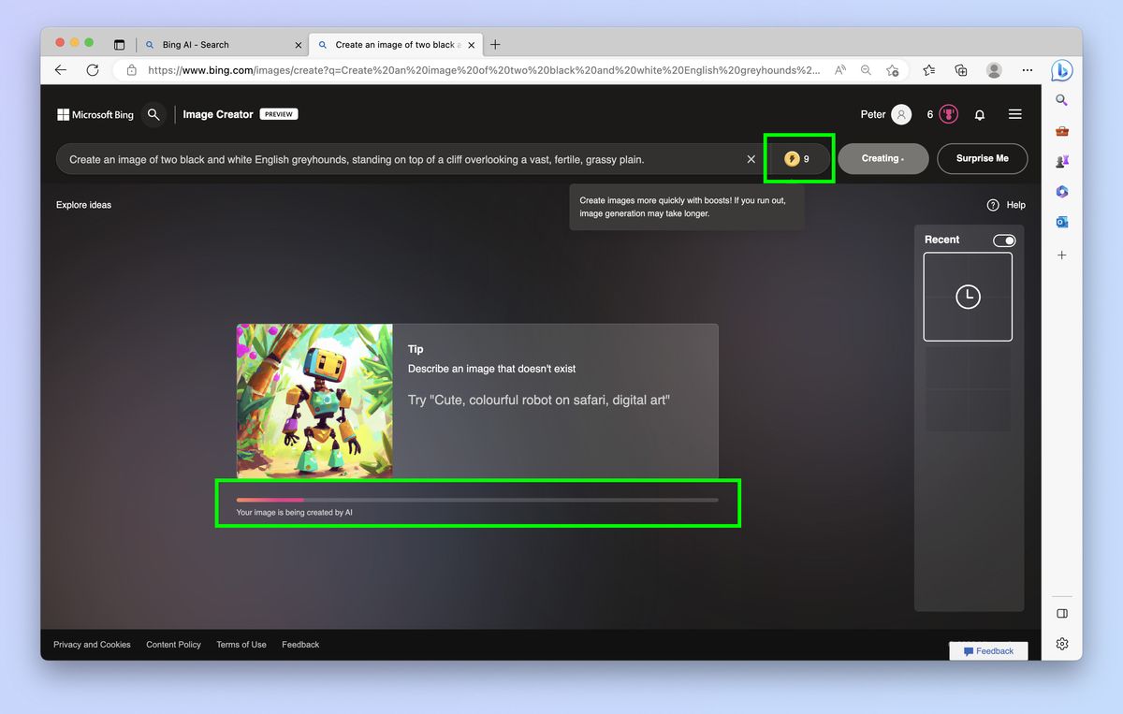
Task: Open the Microsoft Rewards trophy icon
Action: [948, 113]
